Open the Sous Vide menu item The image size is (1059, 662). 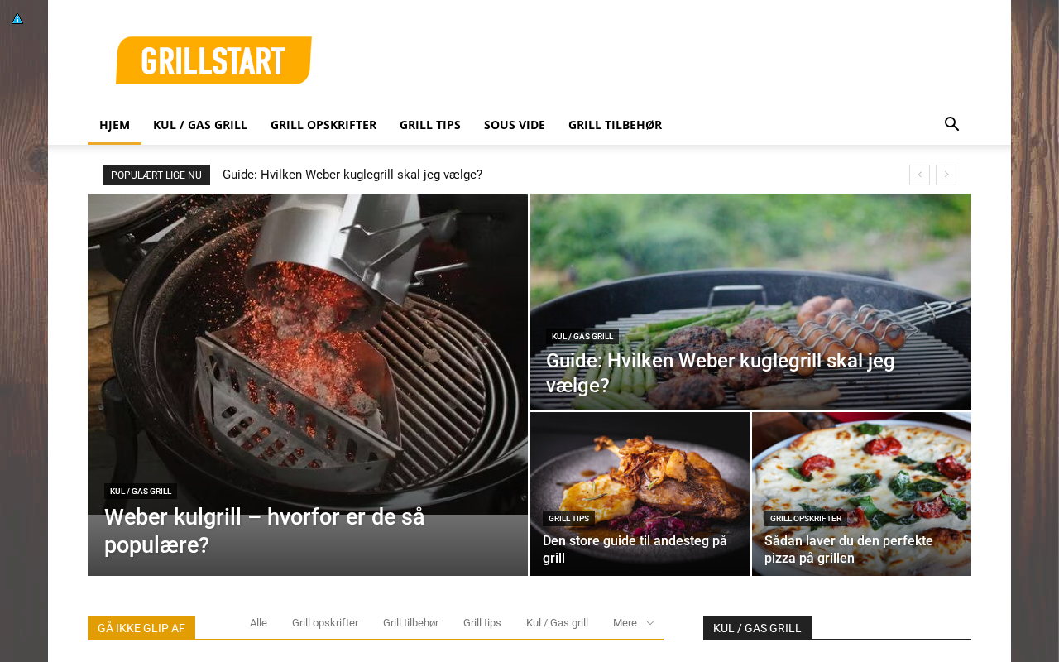[x=515, y=125]
